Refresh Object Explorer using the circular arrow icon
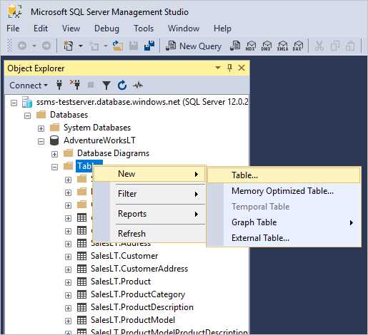 click(122, 85)
